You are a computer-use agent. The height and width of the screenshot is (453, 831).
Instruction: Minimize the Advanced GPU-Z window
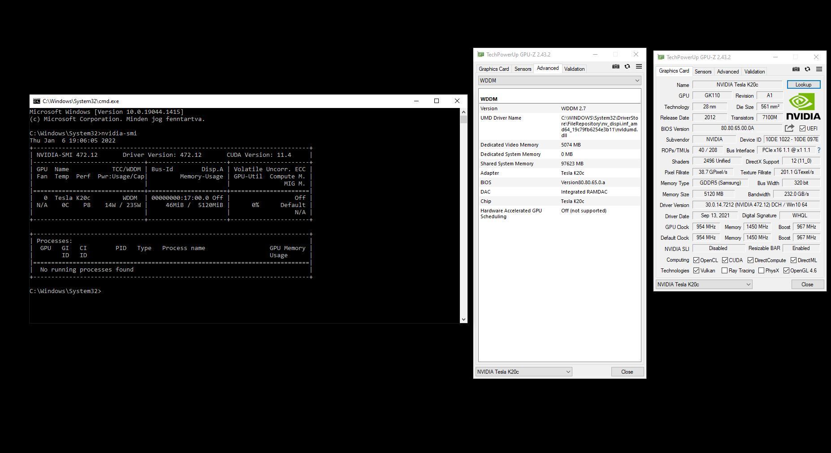(595, 55)
